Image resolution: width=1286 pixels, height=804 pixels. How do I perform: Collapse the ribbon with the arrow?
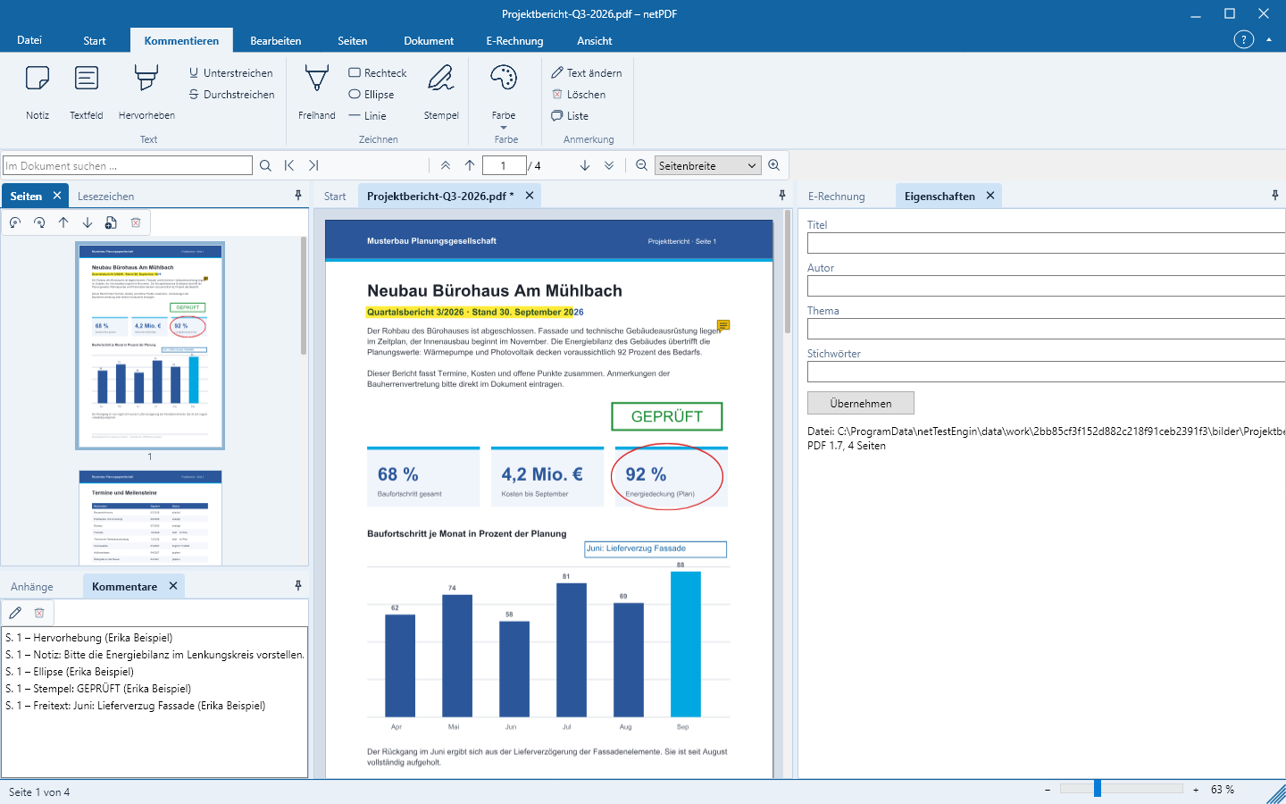point(1269,39)
